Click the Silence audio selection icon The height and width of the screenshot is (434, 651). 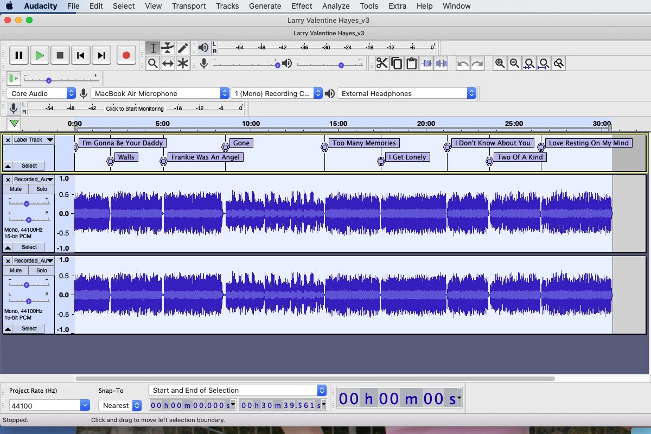pos(441,63)
